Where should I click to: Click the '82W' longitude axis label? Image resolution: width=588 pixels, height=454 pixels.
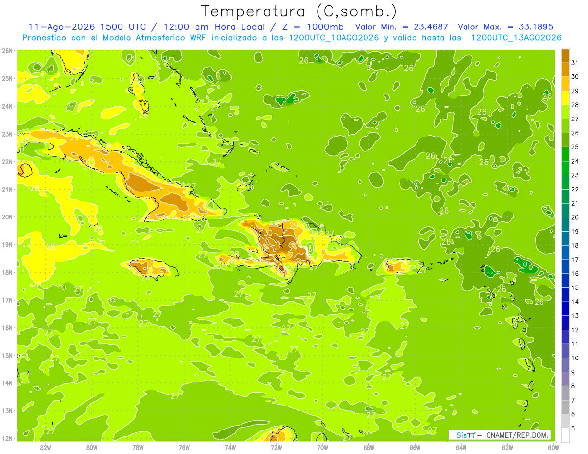pos(46,447)
